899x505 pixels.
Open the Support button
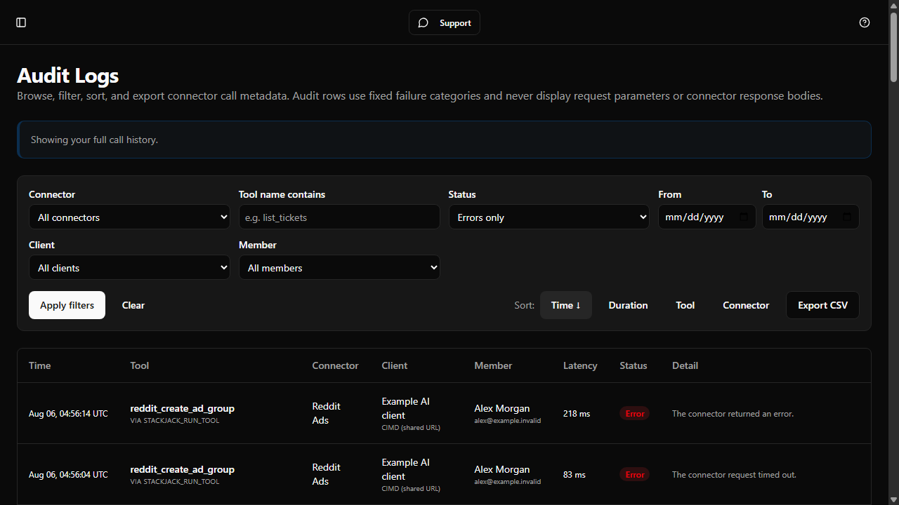click(x=445, y=22)
